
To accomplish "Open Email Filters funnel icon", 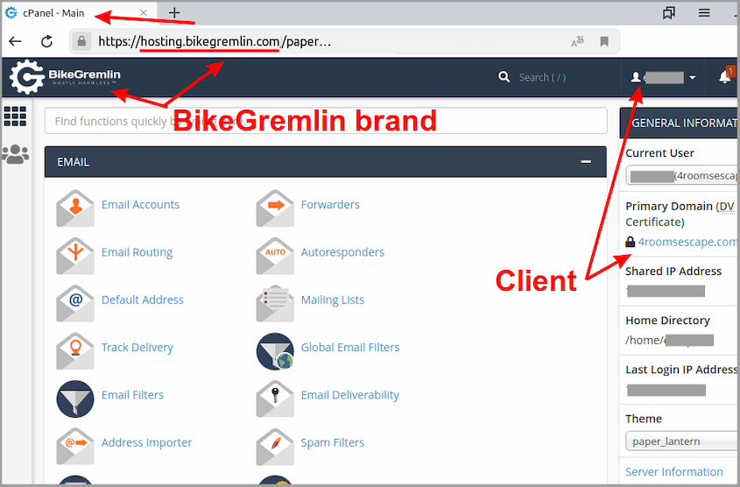I will point(75,399).
